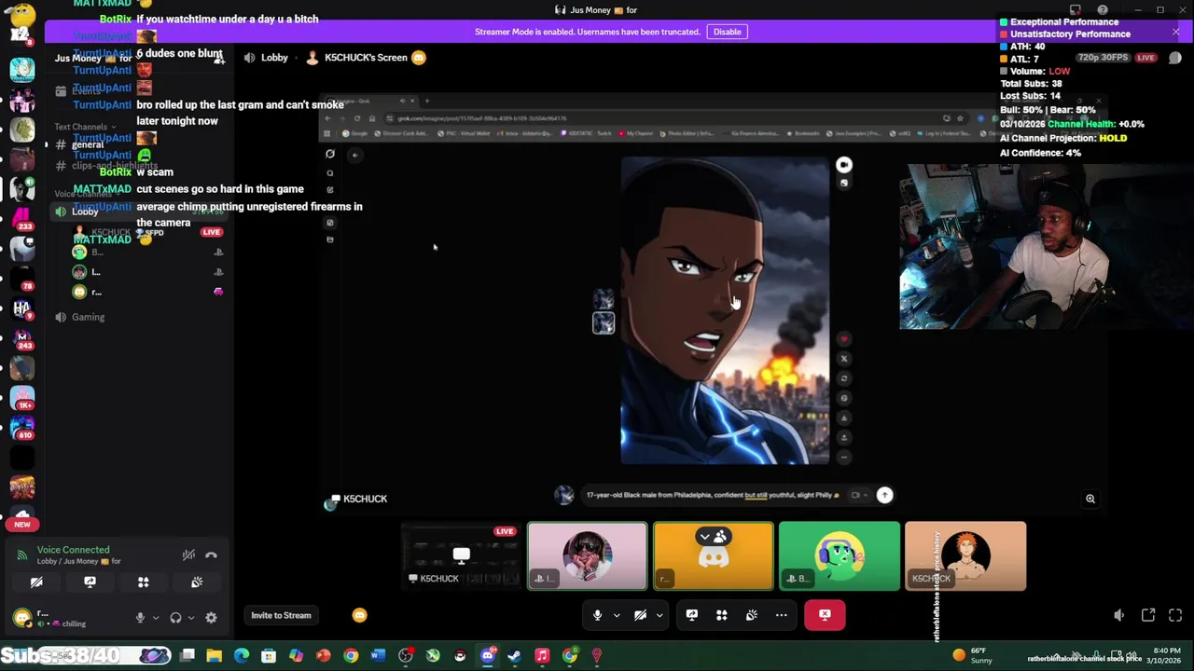This screenshot has height=671, width=1194.
Task: Open voice connection signal details icon
Action: (21, 555)
